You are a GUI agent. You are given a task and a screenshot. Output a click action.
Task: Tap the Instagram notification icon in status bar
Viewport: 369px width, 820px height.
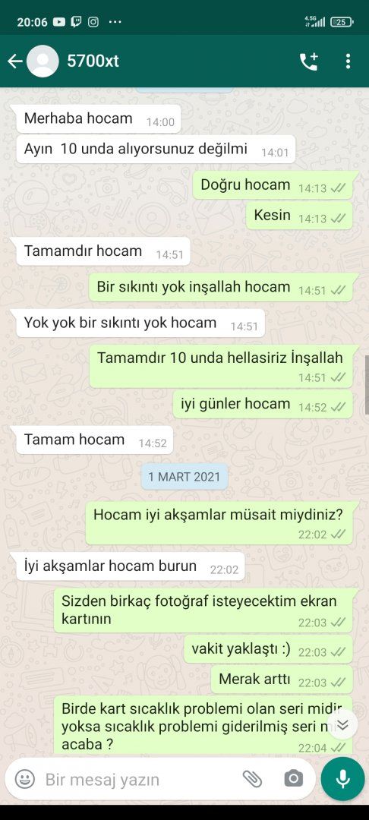point(93,22)
